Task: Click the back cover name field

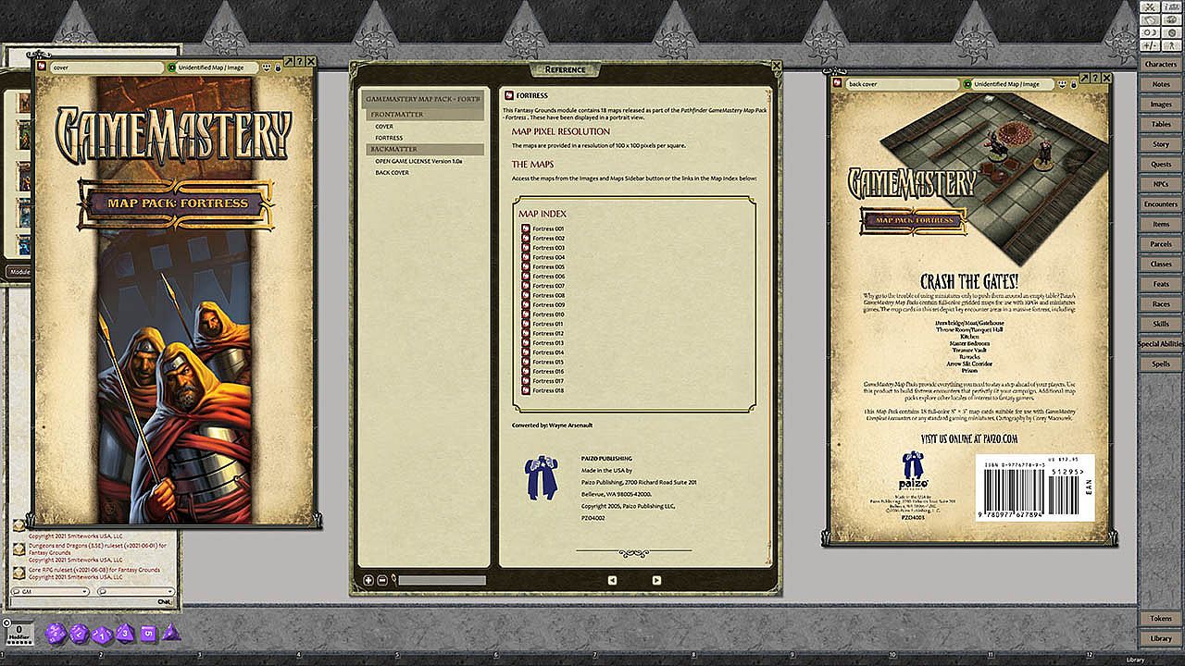Action: coord(903,84)
